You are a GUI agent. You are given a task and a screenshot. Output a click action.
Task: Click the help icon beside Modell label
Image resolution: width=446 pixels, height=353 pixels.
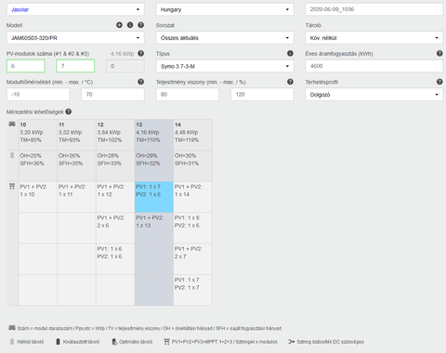[141, 25]
